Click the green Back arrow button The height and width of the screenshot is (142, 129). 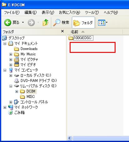(x=8, y=23)
